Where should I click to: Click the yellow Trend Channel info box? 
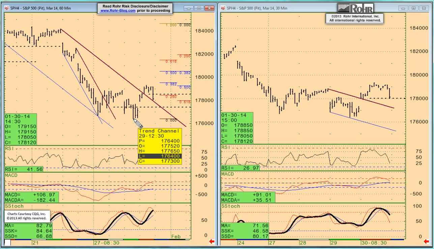160,146
